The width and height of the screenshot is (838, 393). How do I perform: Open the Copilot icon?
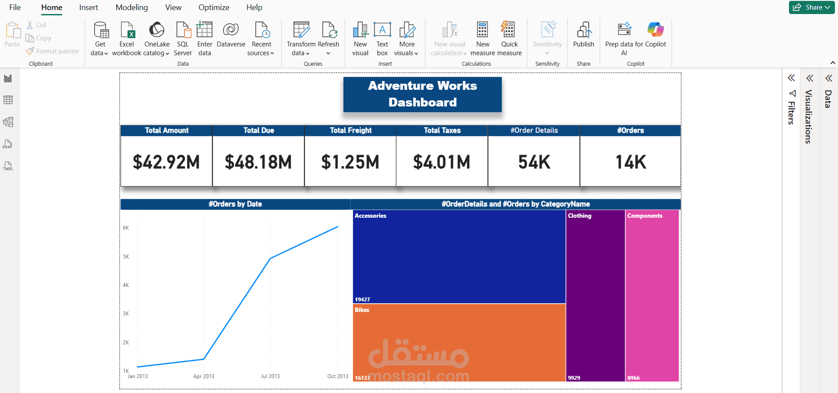(656, 29)
